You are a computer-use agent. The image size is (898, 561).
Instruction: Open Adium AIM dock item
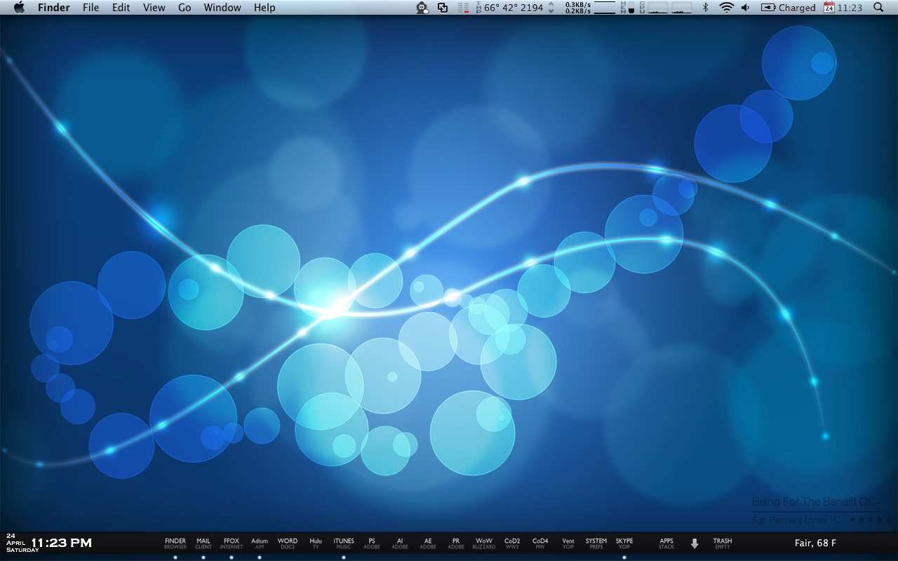(260, 543)
